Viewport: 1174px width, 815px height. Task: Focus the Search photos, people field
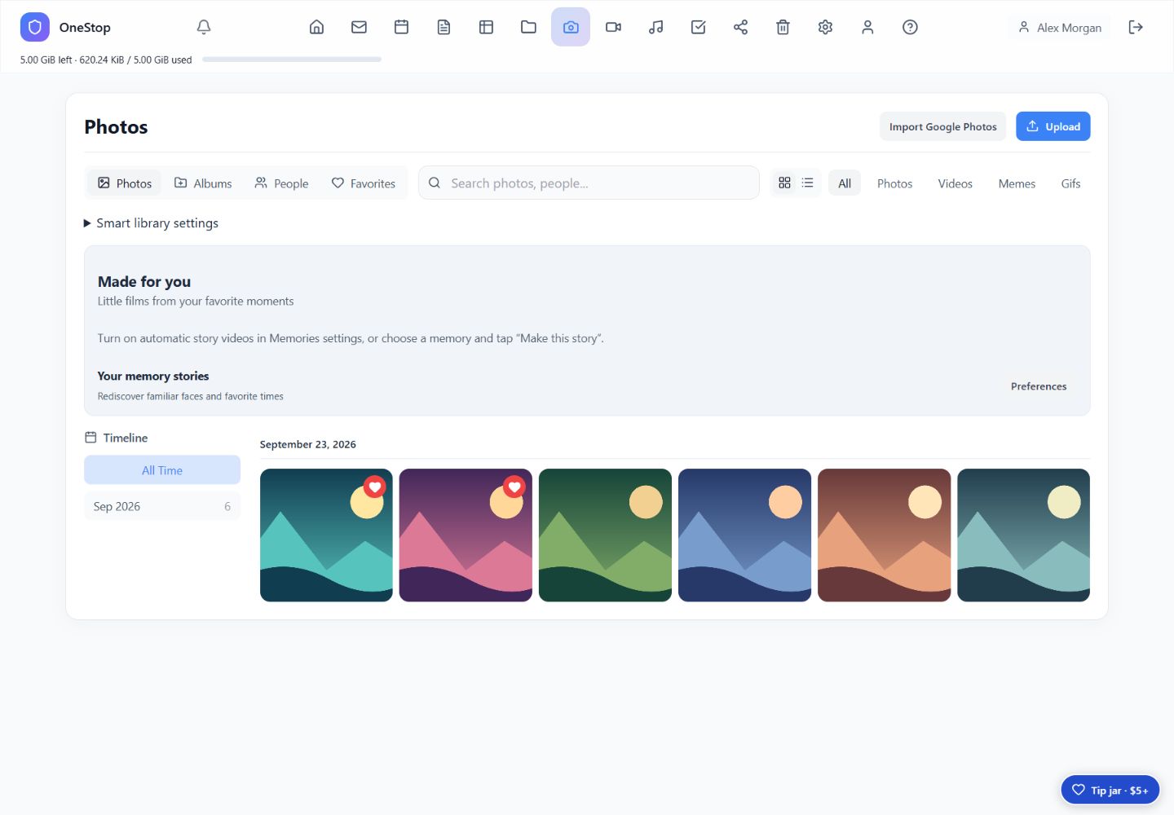click(x=589, y=183)
